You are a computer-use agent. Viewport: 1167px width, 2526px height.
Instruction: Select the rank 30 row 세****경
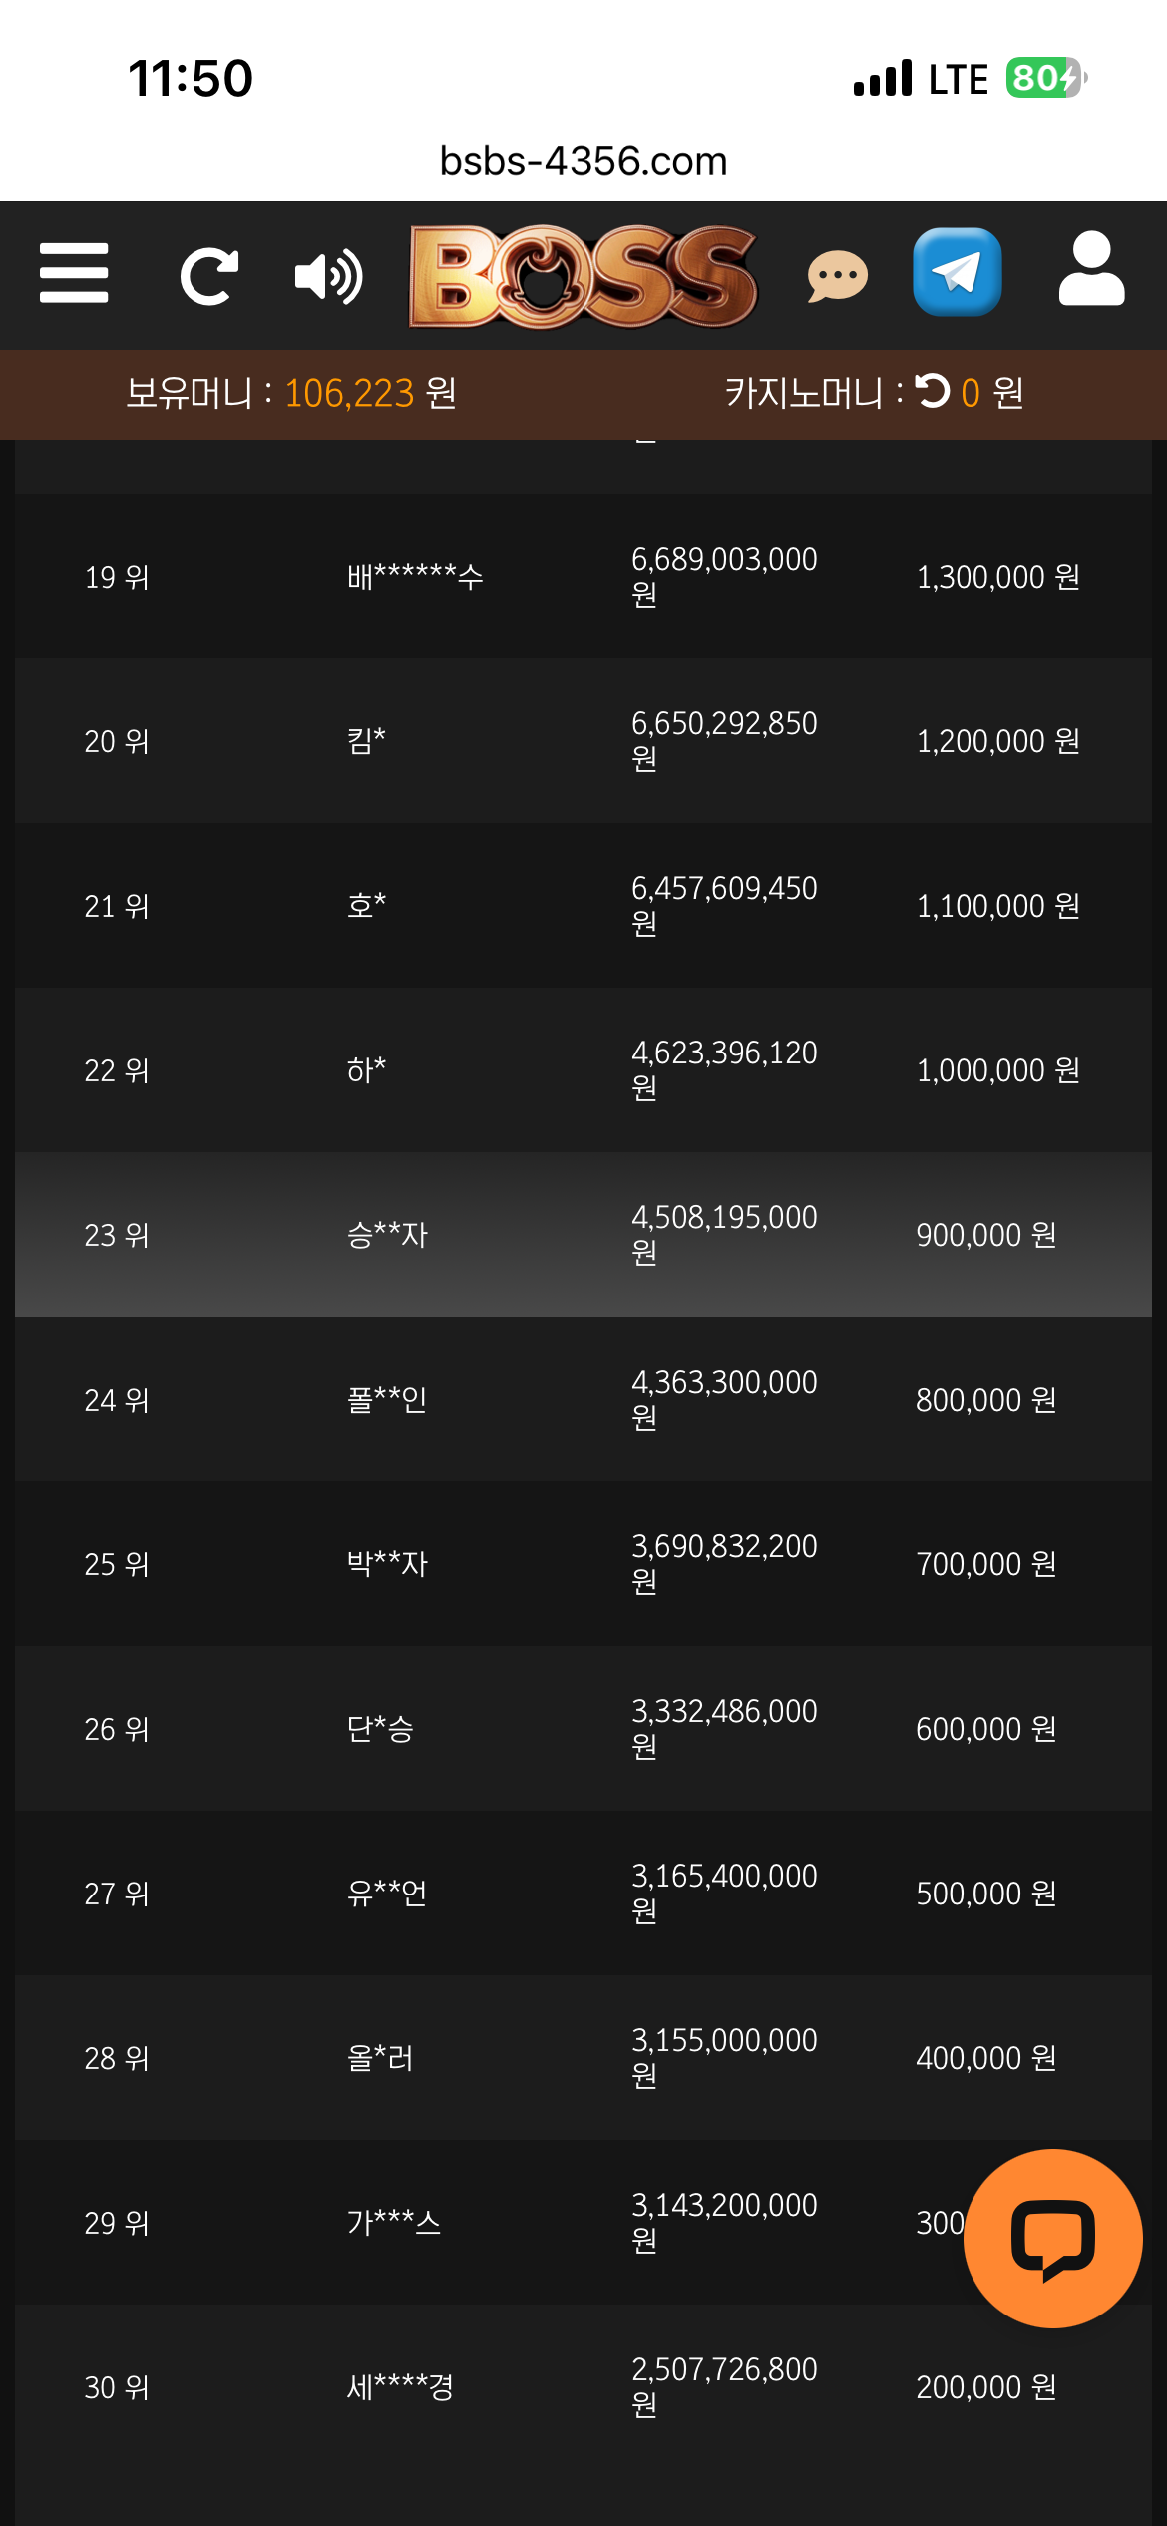point(583,2386)
